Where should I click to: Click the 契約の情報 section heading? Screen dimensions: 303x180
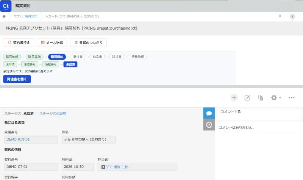[13, 149]
